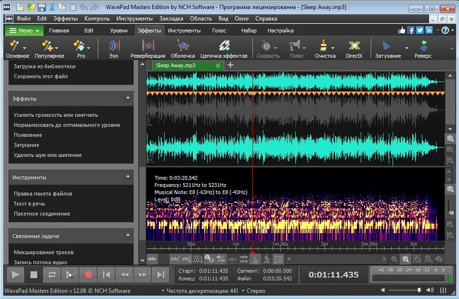The height and width of the screenshot is (299, 459).
Task: Click the fast forward button
Action: point(143,275)
